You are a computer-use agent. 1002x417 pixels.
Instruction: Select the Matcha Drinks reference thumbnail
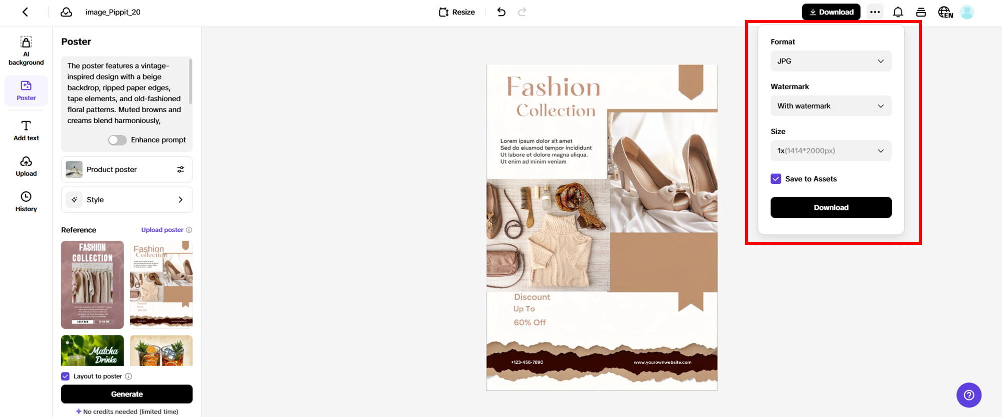click(x=92, y=350)
